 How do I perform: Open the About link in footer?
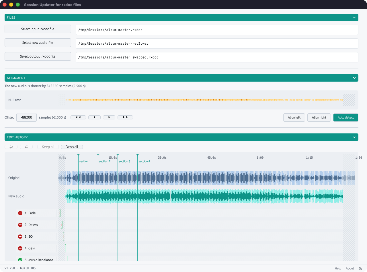pos(350,268)
